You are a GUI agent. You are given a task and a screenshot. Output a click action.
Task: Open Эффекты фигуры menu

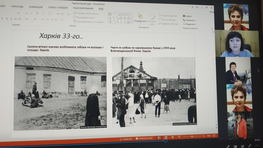(x=169, y=24)
